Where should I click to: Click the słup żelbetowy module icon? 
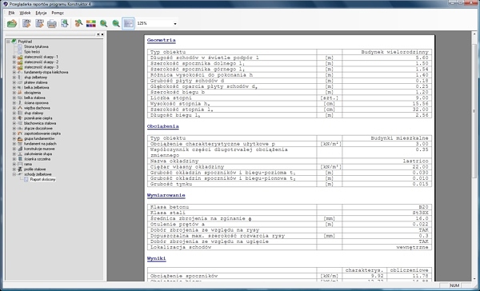pyautogui.click(x=20, y=78)
